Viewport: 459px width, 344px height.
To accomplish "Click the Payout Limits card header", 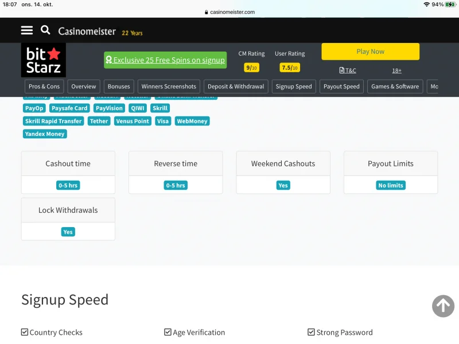I will click(391, 163).
